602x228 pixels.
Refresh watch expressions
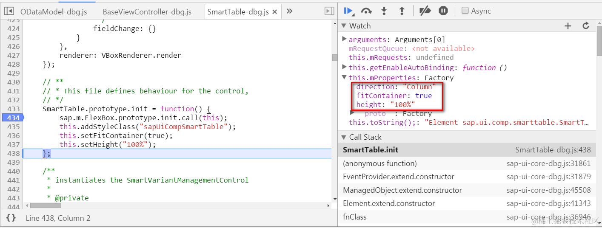(586, 26)
